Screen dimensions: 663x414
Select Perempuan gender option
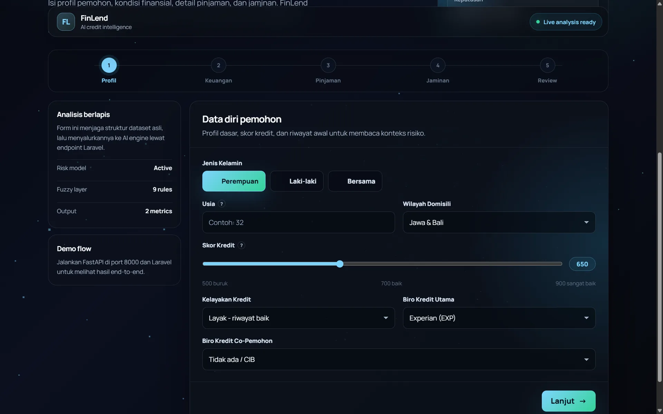(x=234, y=181)
